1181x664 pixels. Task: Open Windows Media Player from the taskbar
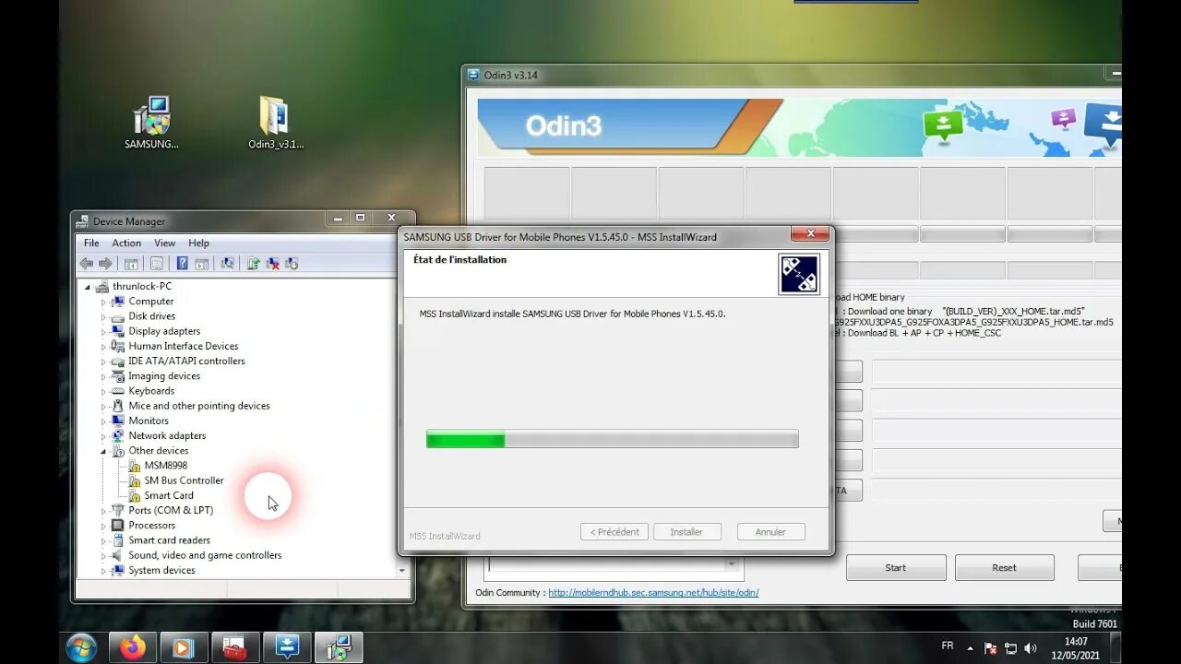click(x=183, y=647)
